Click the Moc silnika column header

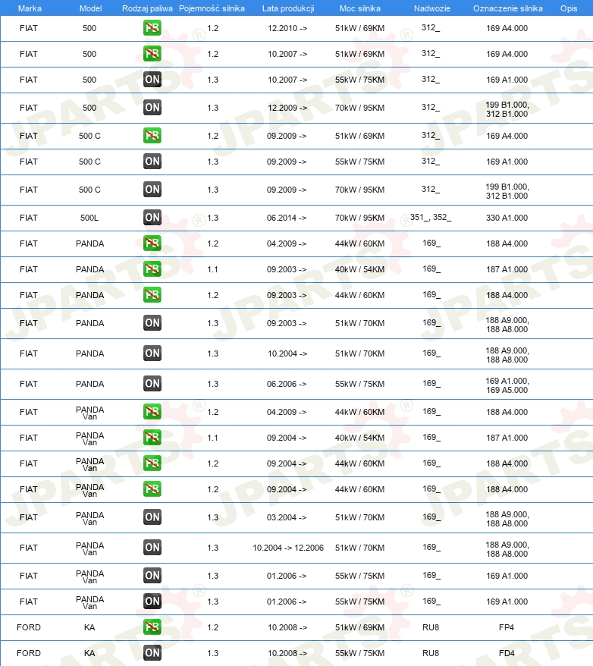click(360, 8)
